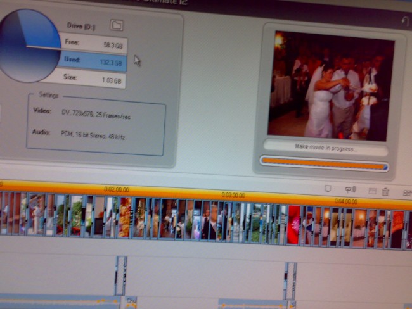Viewport: 412px width, 309px height.
Task: Select the red flower clip on timeline
Action: click(293, 225)
